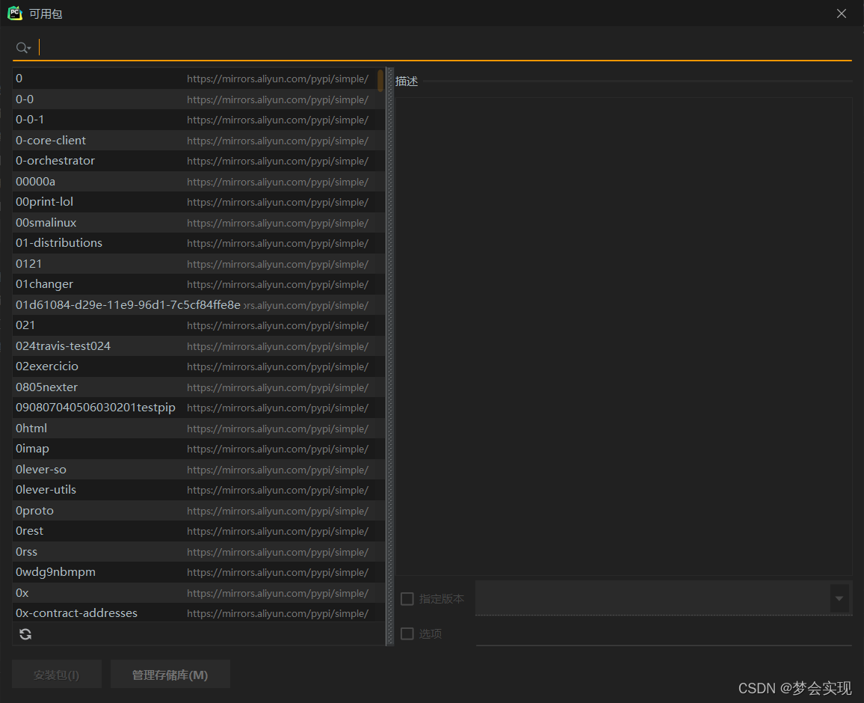Select package "00smalinux"
The width and height of the screenshot is (864, 703).
coord(198,223)
